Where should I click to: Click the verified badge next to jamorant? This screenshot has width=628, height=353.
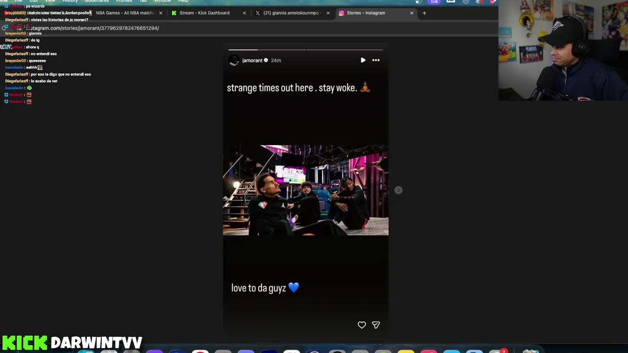click(266, 60)
